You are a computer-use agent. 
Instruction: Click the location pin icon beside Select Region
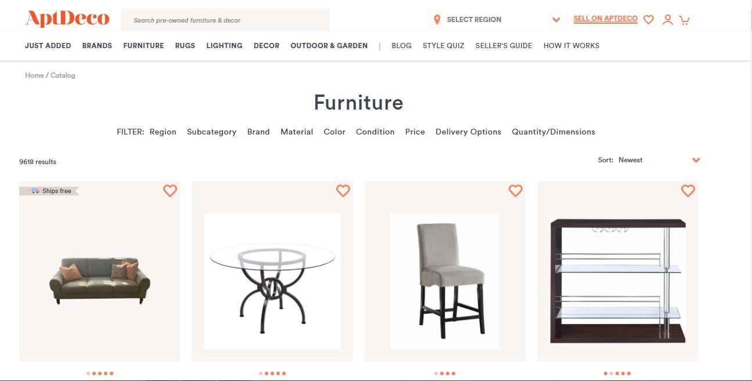[437, 20]
